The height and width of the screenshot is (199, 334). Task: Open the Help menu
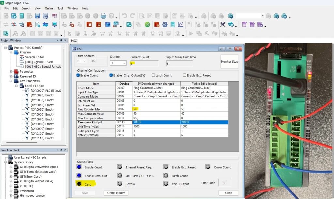point(85,8)
